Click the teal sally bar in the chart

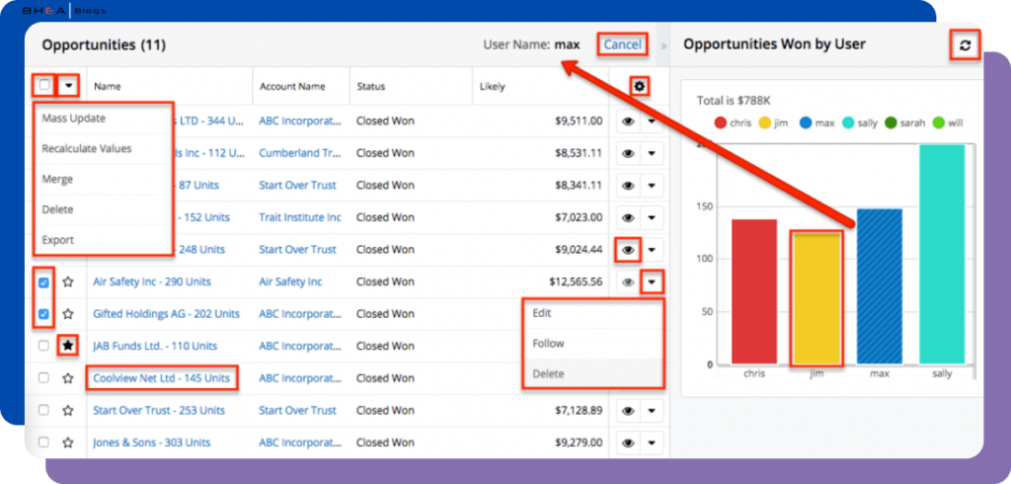942,254
